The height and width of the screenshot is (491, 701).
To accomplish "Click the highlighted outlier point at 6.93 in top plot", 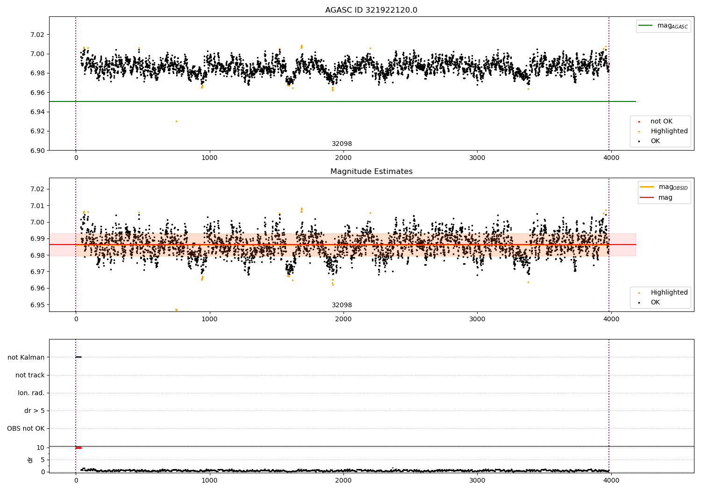I will click(176, 122).
